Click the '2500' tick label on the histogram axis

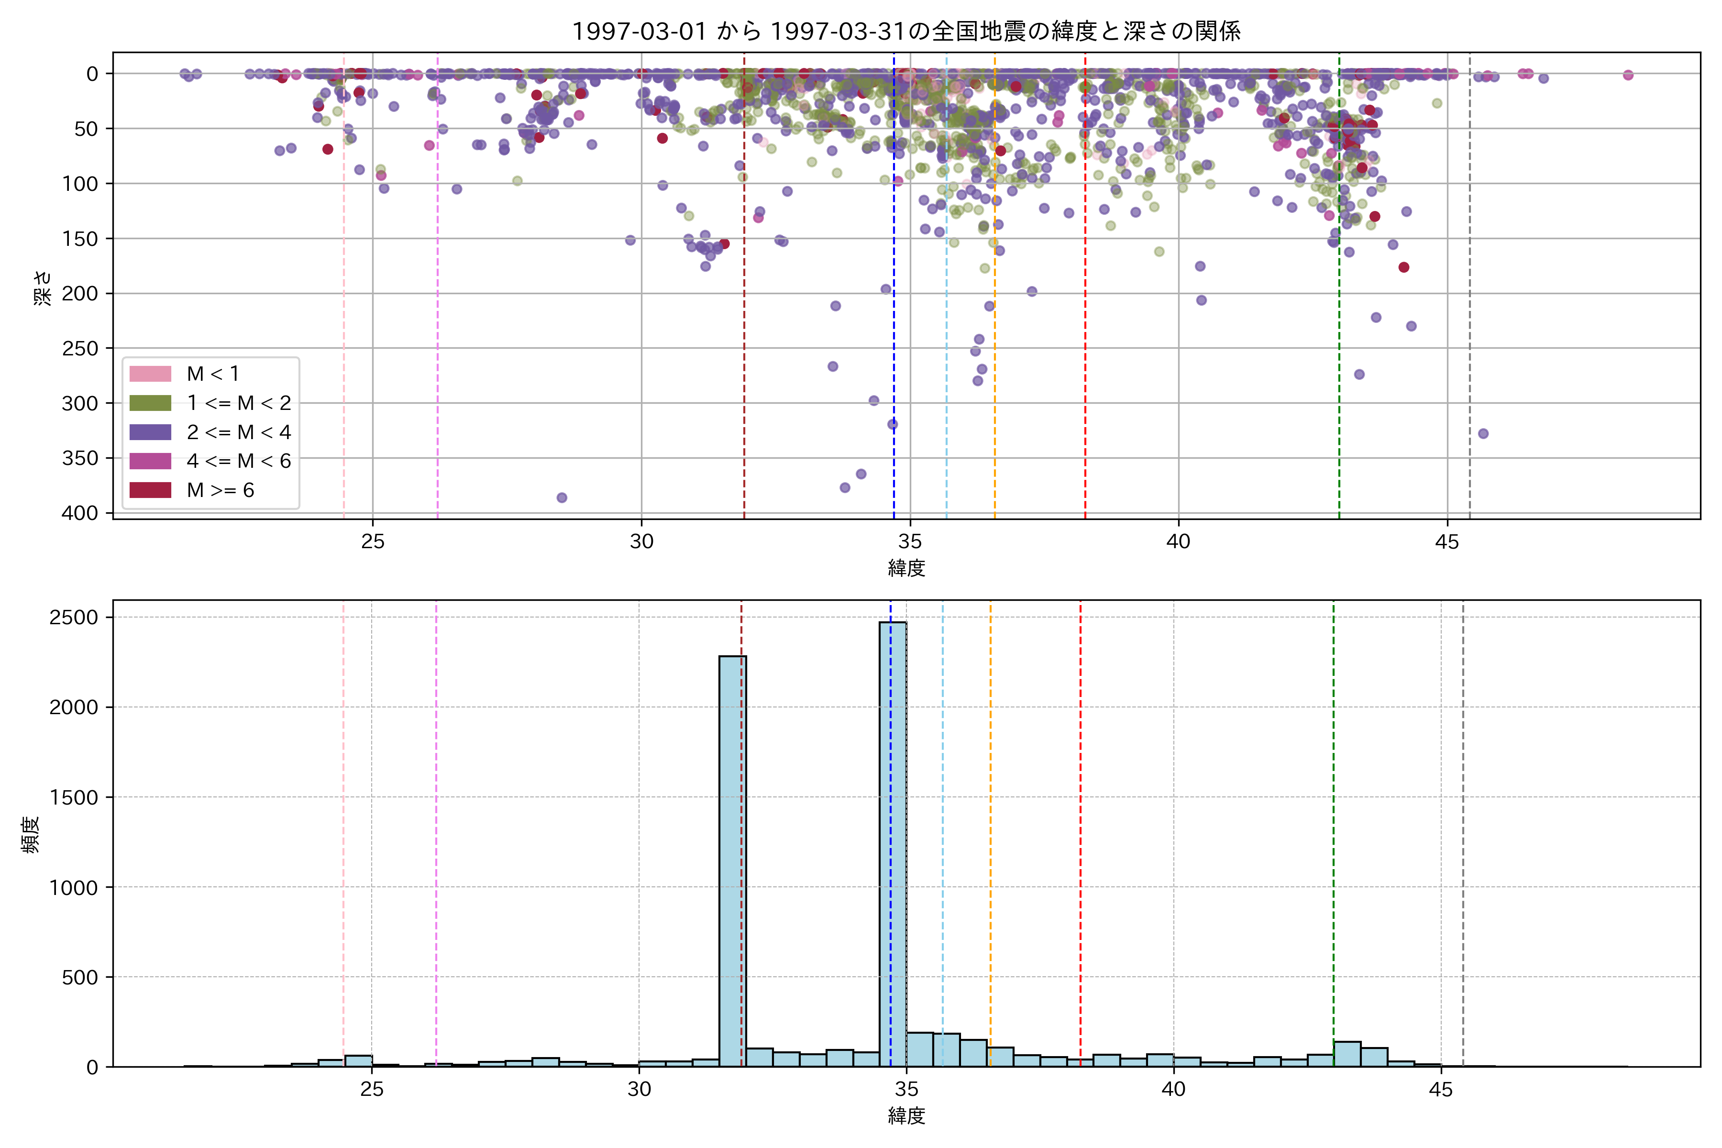point(73,617)
